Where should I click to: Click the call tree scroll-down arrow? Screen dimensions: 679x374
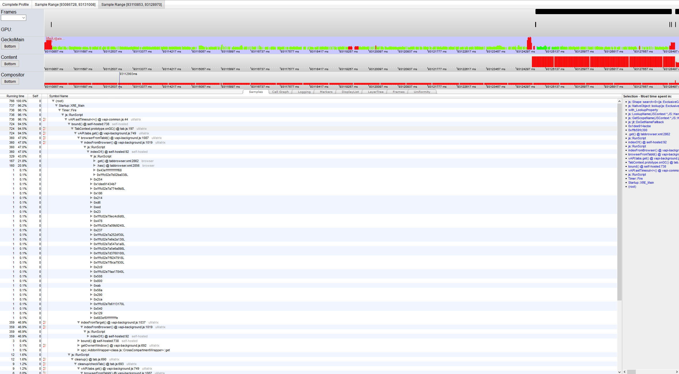click(619, 372)
